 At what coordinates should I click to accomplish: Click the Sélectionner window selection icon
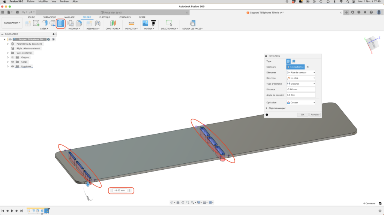169,23
